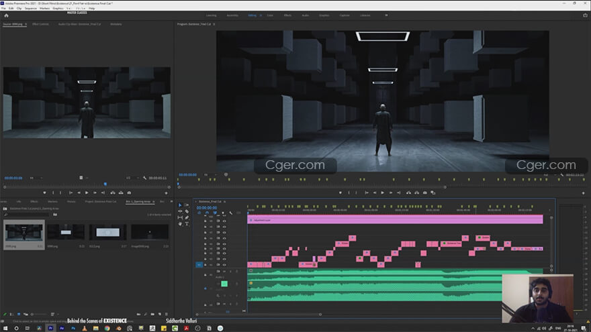Click Insert in the Source monitor
This screenshot has height=332, width=591.
[113, 192]
